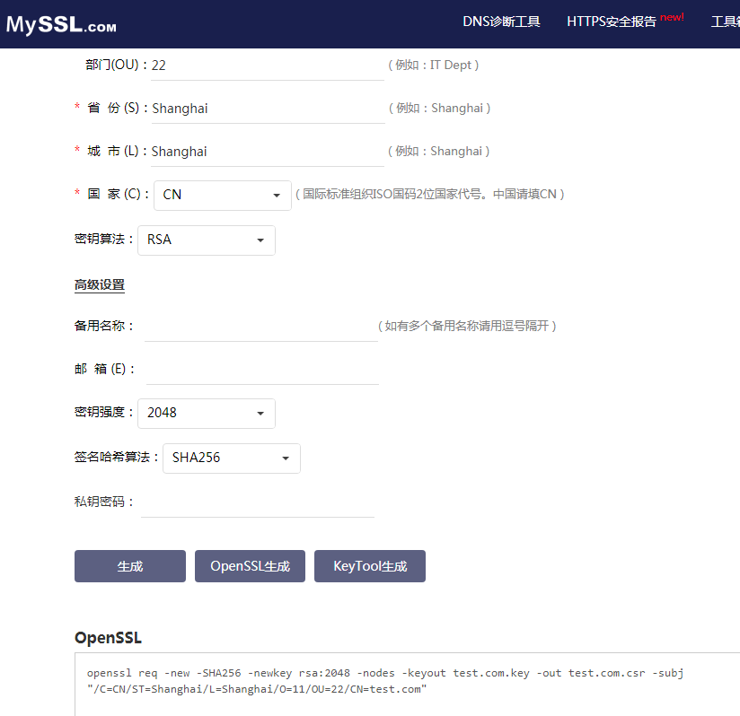Open the DNS诊断工具 navigation item

point(501,22)
